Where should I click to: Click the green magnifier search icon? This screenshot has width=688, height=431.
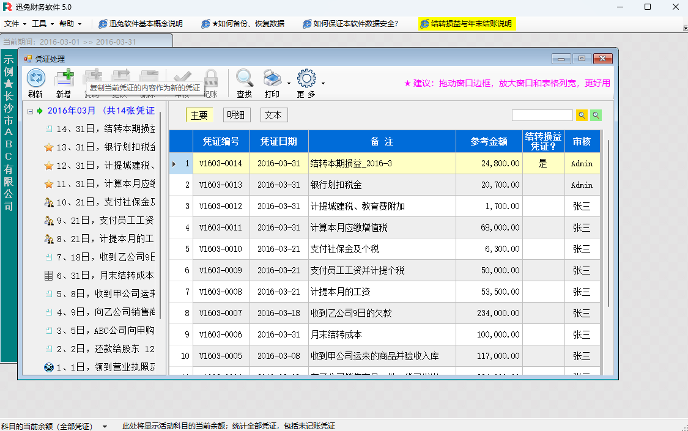(x=596, y=115)
